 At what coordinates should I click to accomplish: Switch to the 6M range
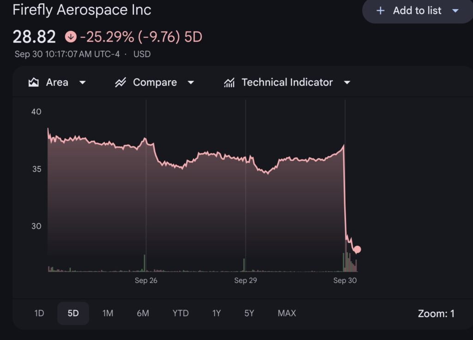(143, 313)
